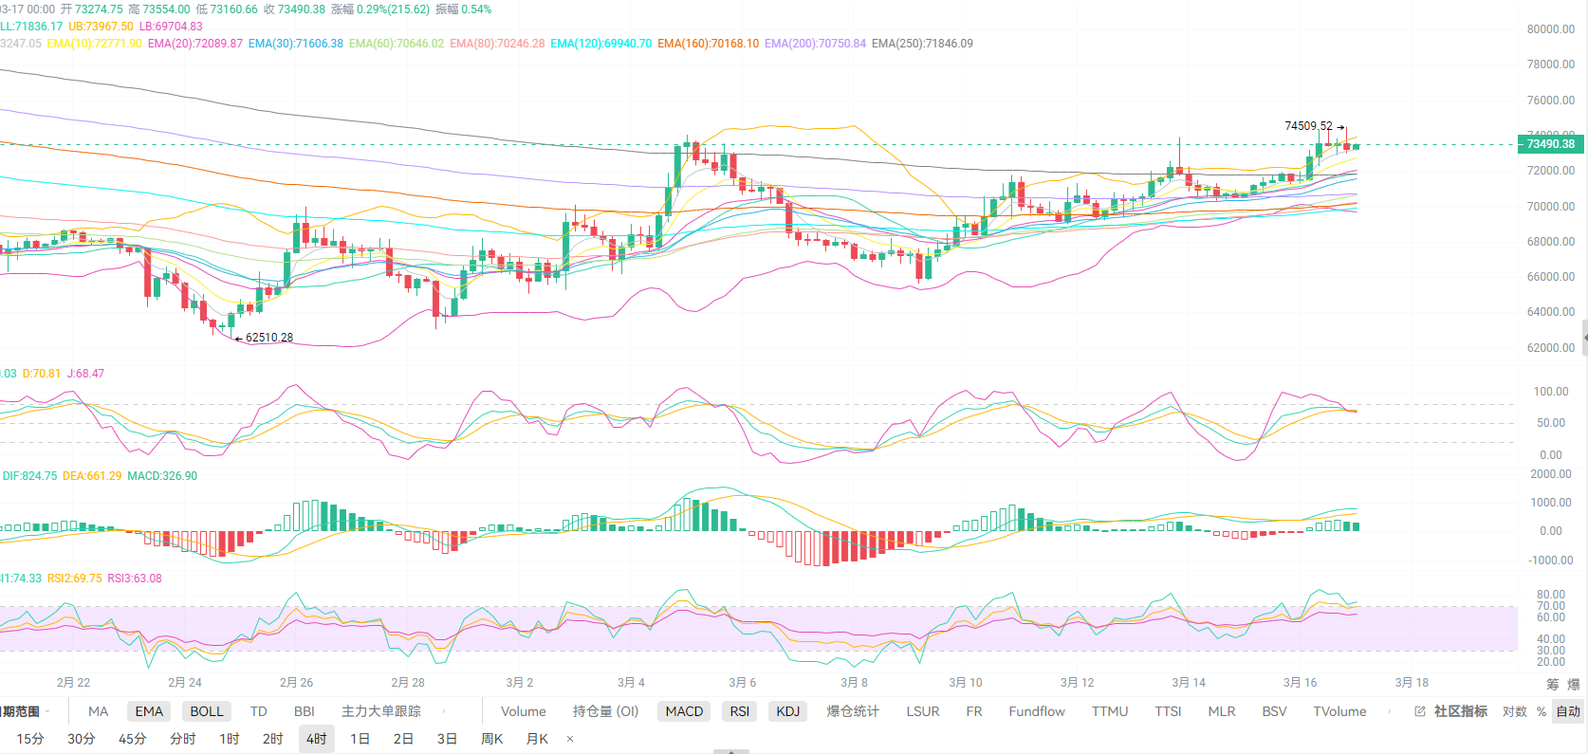Image resolution: width=1588 pixels, height=754 pixels.
Task: Click the up-arrow handle at the bottom
Action: [730, 750]
